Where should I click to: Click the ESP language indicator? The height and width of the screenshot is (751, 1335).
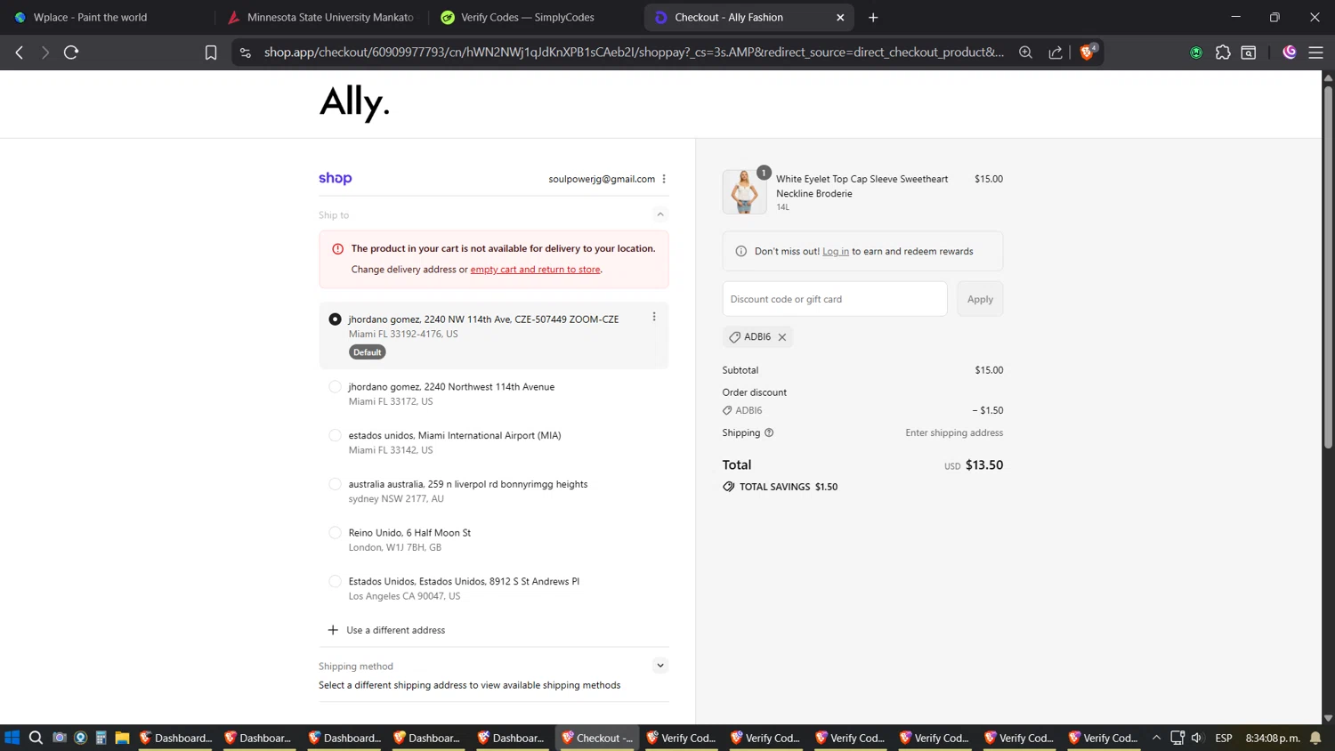click(x=1224, y=738)
